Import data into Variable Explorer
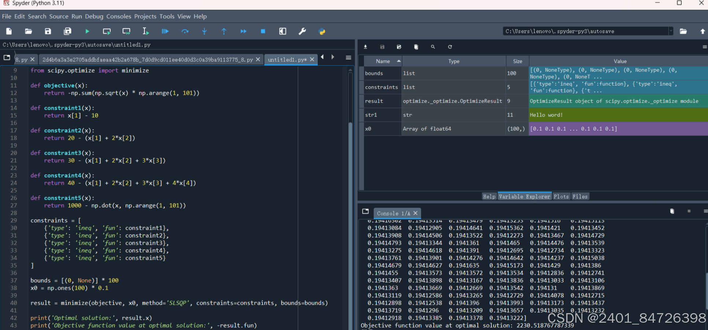708x330 pixels. coord(365,47)
